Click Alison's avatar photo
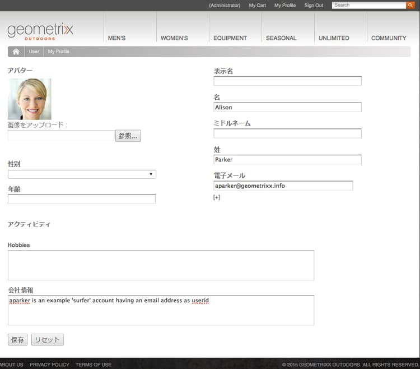The height and width of the screenshot is (369, 420). (x=30, y=99)
